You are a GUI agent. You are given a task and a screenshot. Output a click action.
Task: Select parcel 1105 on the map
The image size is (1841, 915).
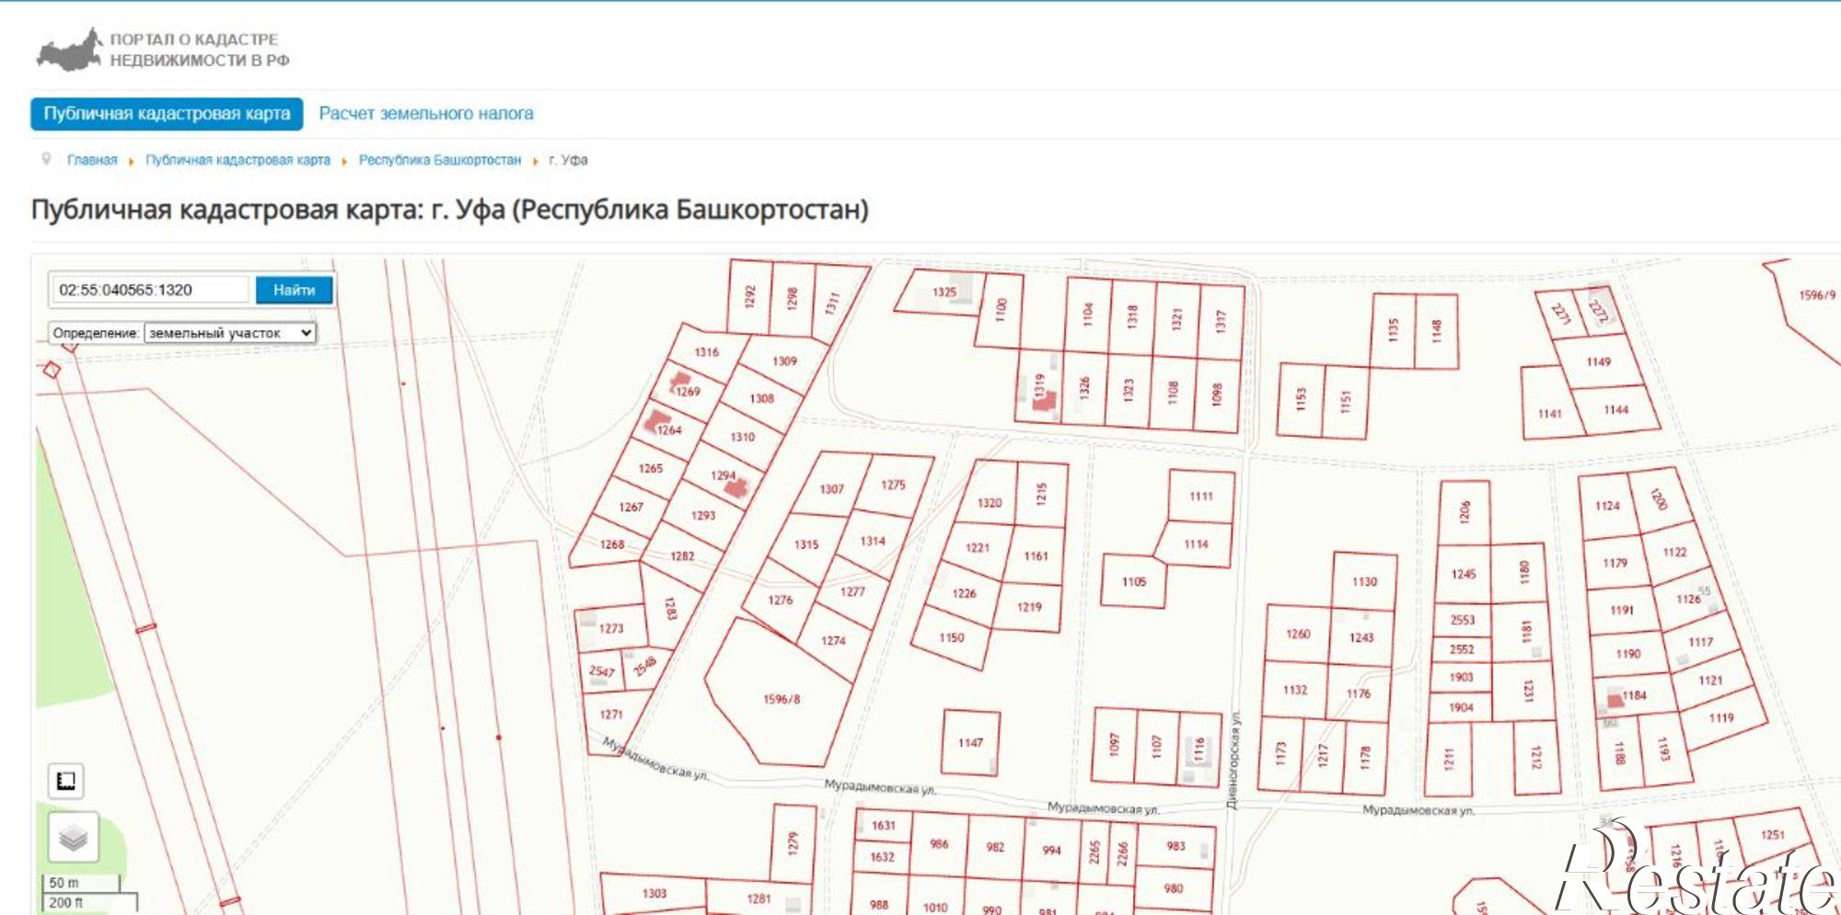[1134, 581]
